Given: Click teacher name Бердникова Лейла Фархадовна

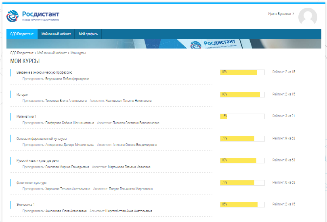Looking at the screenshot, I should pyautogui.click(x=67, y=79).
